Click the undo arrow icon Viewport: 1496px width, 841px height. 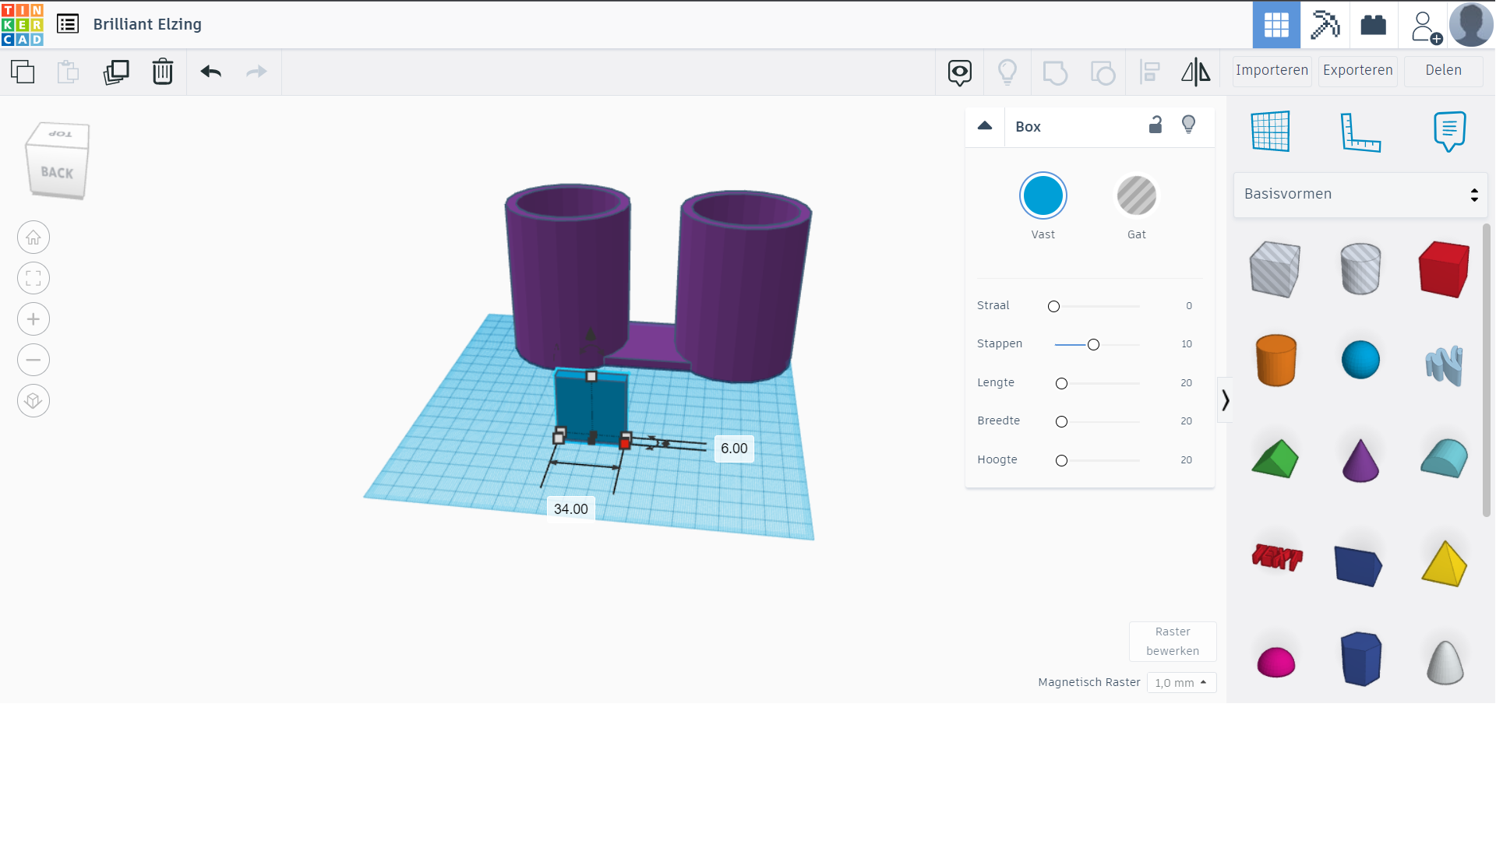210,72
